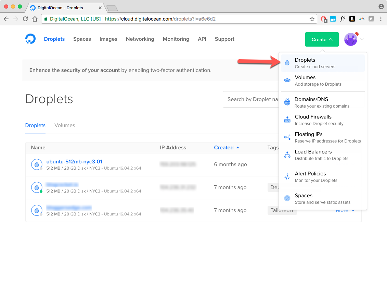Click the globe icon for Domains/DNS
This screenshot has height=285, width=387.
click(287, 102)
